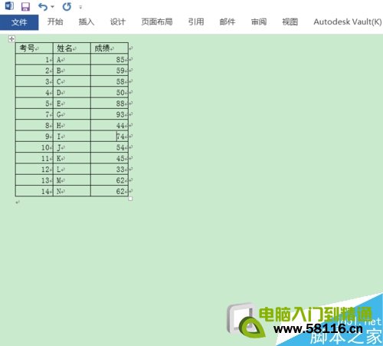The height and width of the screenshot is (346, 383).
Task: Click the Word application icon
Action: 9,5
